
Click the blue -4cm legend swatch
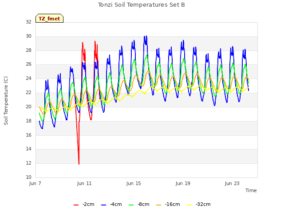point(103,205)
